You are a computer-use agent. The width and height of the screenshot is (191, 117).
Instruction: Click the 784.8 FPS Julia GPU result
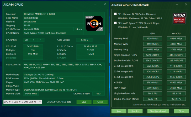pos(153,93)
